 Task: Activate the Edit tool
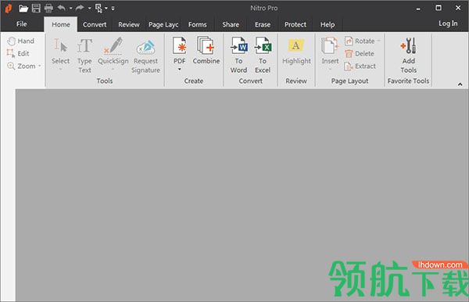(18, 53)
